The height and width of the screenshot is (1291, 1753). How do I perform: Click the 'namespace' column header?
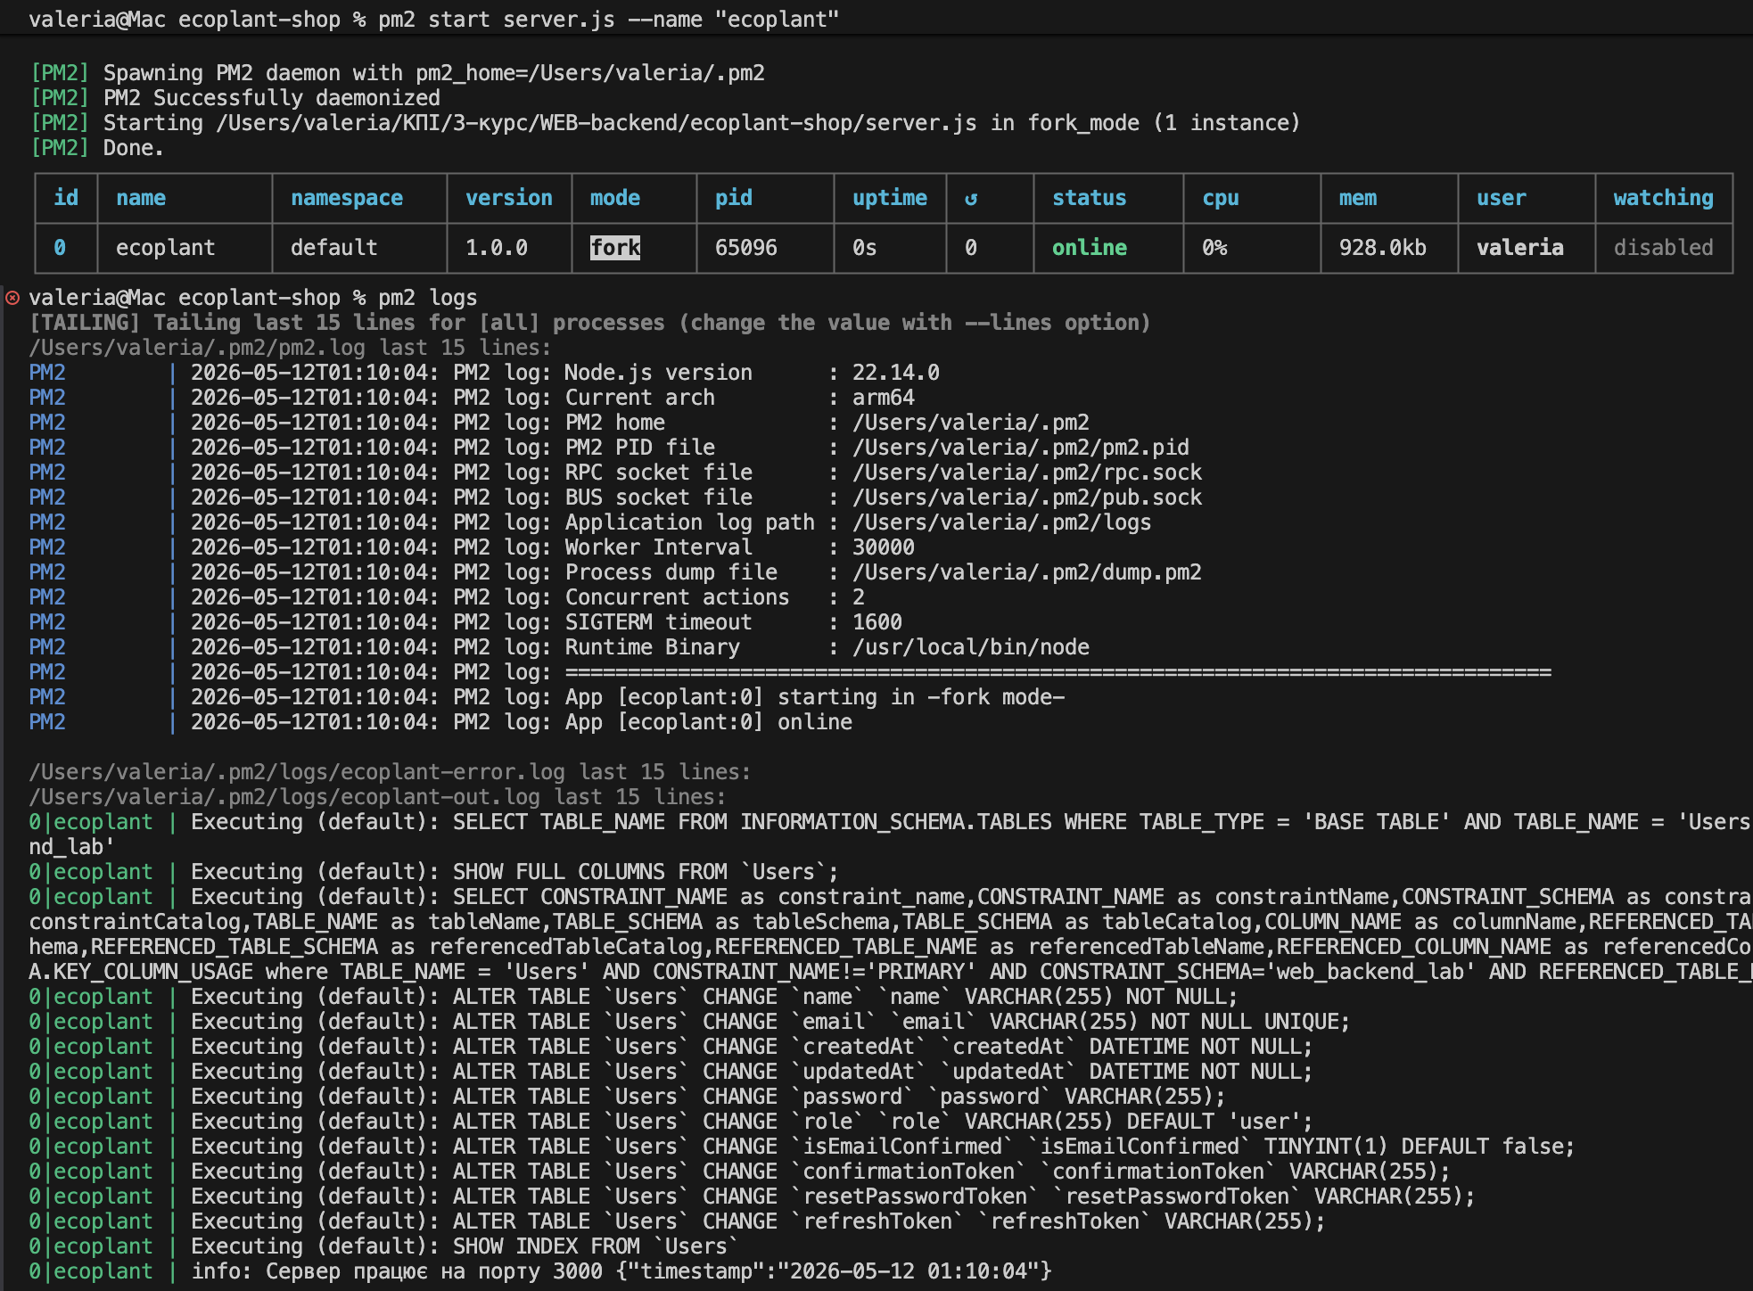click(347, 198)
